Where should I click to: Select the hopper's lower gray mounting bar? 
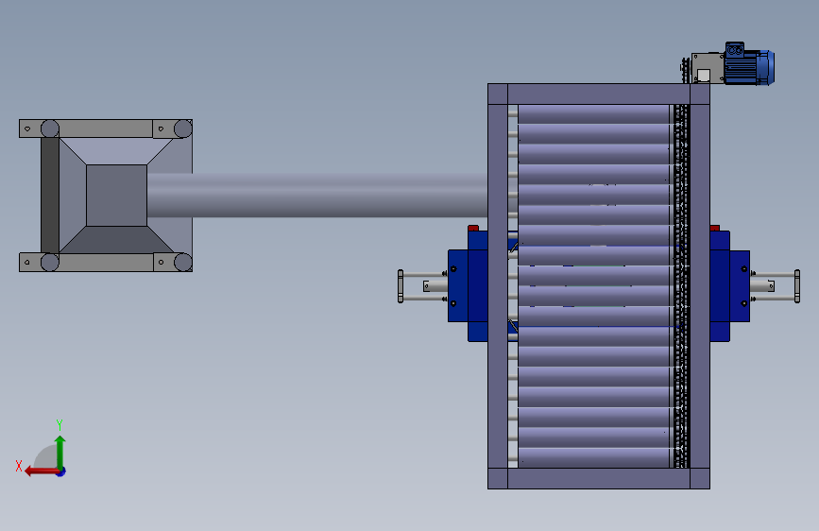click(x=106, y=262)
